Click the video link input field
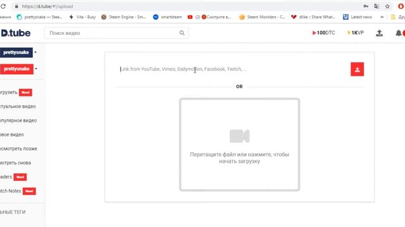405x227 pixels. point(232,69)
